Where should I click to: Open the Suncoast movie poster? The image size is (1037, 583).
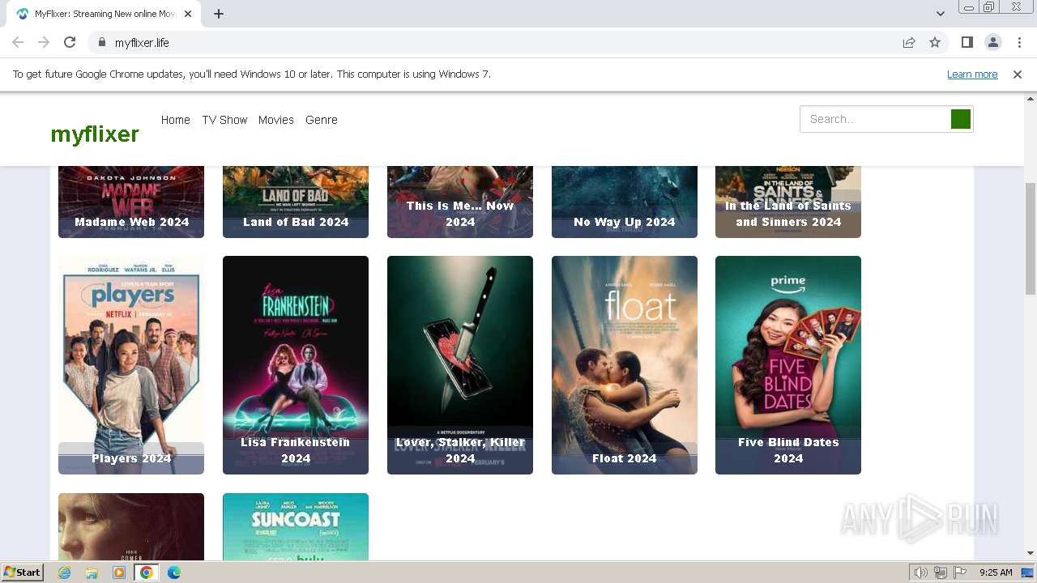(x=296, y=526)
